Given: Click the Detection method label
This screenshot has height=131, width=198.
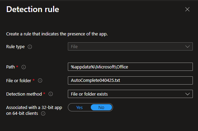Looking at the screenshot, I should click(24, 94).
